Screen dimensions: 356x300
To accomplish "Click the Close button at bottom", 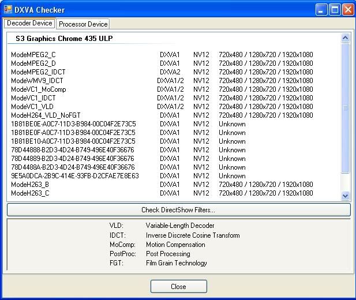I will coord(179,287).
